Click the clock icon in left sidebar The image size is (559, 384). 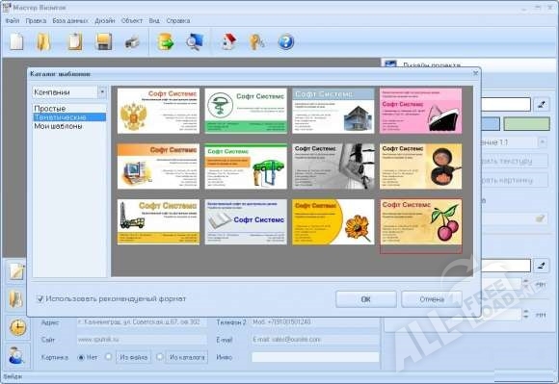[x=17, y=327]
